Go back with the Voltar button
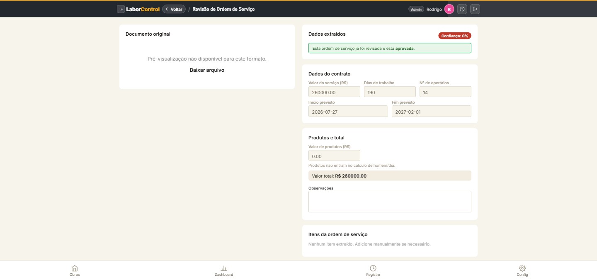 pyautogui.click(x=174, y=9)
